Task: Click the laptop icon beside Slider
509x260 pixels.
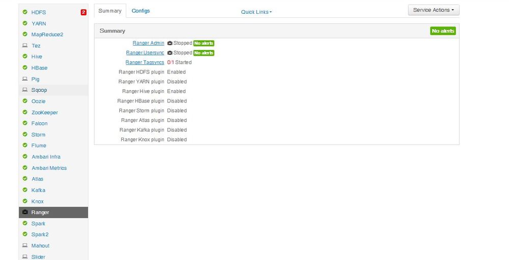Action: pos(25,256)
